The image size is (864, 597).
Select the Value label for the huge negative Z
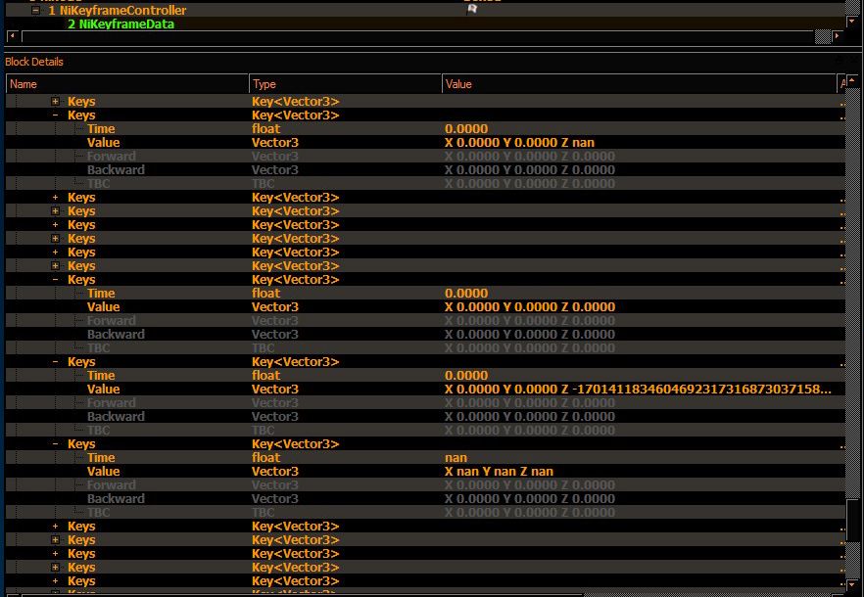click(x=103, y=389)
